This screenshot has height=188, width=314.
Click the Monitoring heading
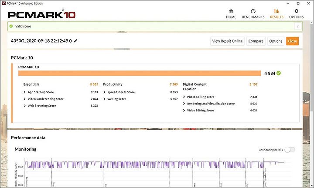coord(25,149)
